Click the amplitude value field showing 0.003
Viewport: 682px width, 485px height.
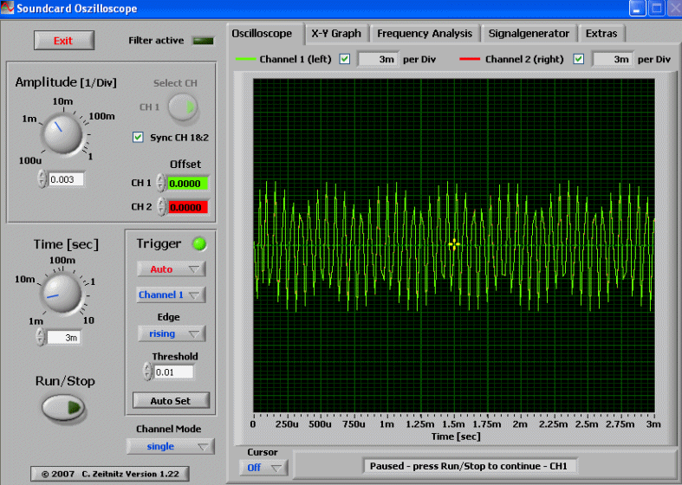tap(65, 179)
